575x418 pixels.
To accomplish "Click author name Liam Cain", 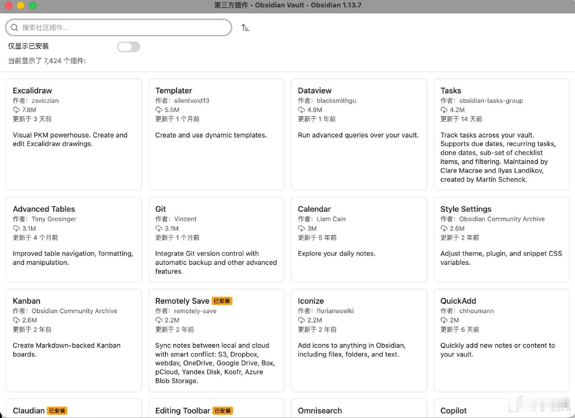I will [331, 219].
